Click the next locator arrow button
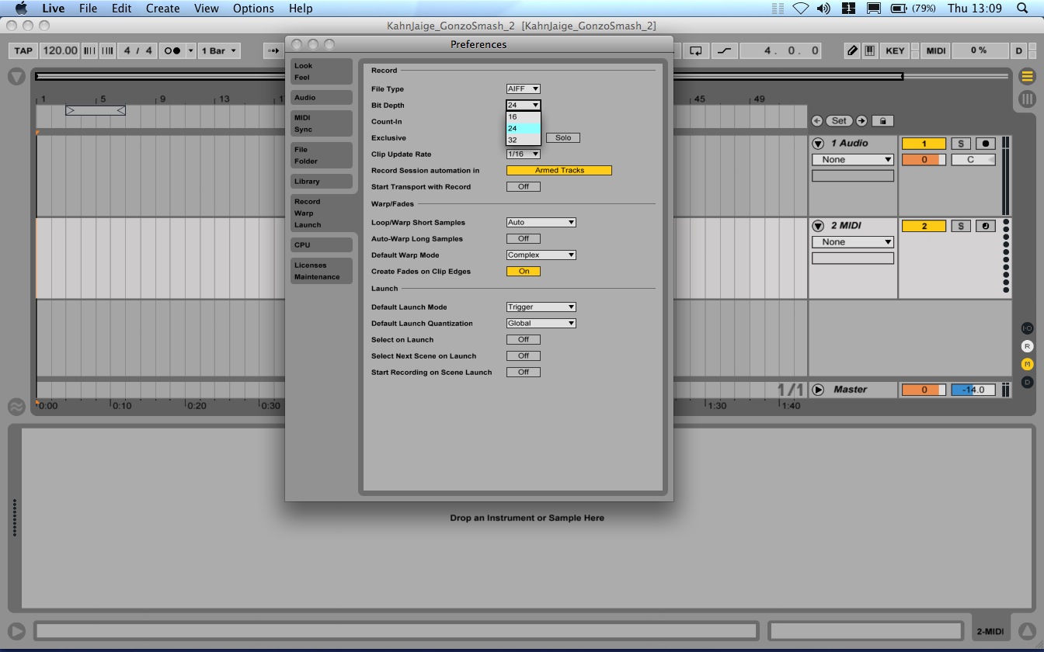Screen dimensions: 1044x652 861,121
